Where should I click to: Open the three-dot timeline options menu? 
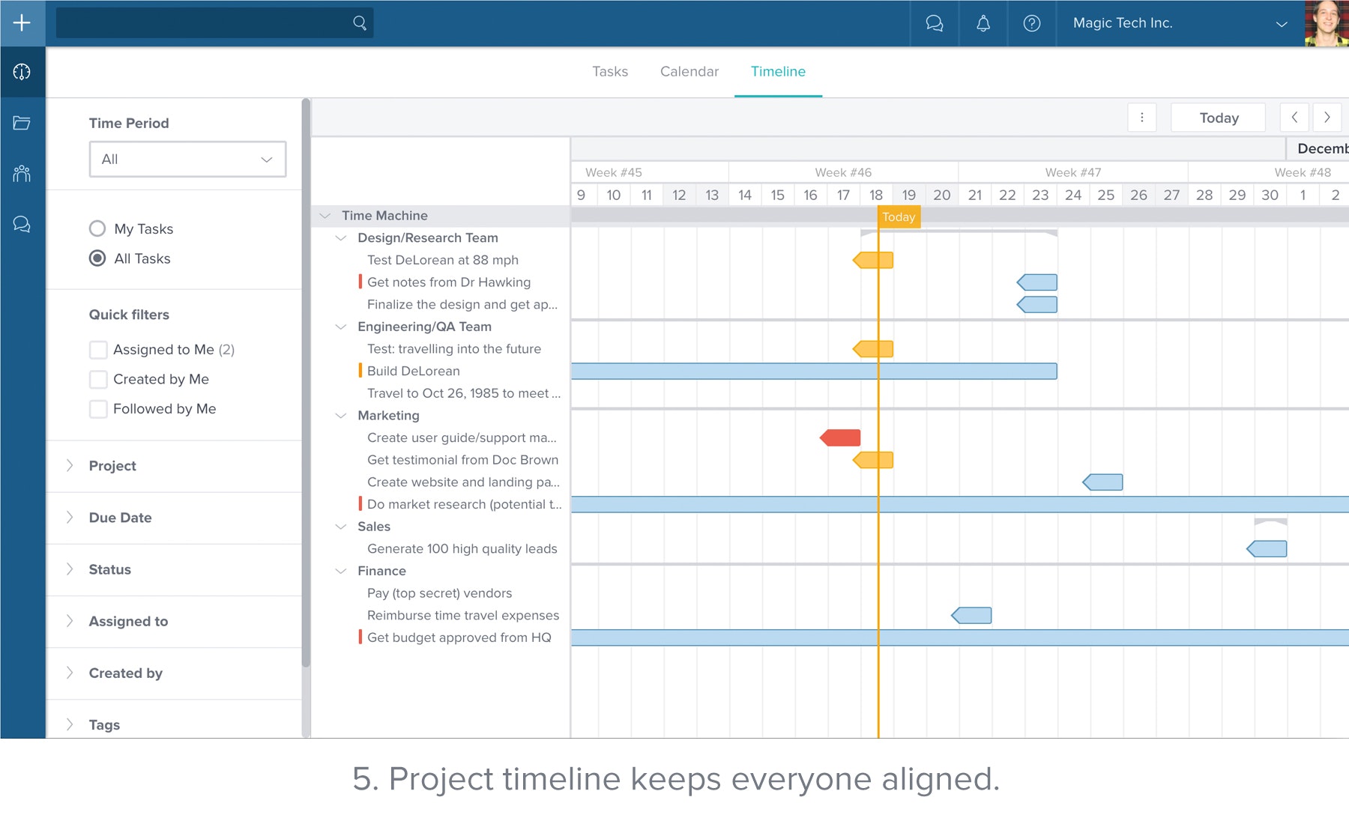tap(1141, 118)
